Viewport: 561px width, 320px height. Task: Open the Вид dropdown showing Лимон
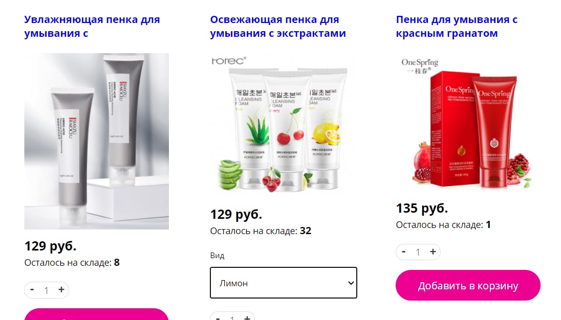coord(284,283)
